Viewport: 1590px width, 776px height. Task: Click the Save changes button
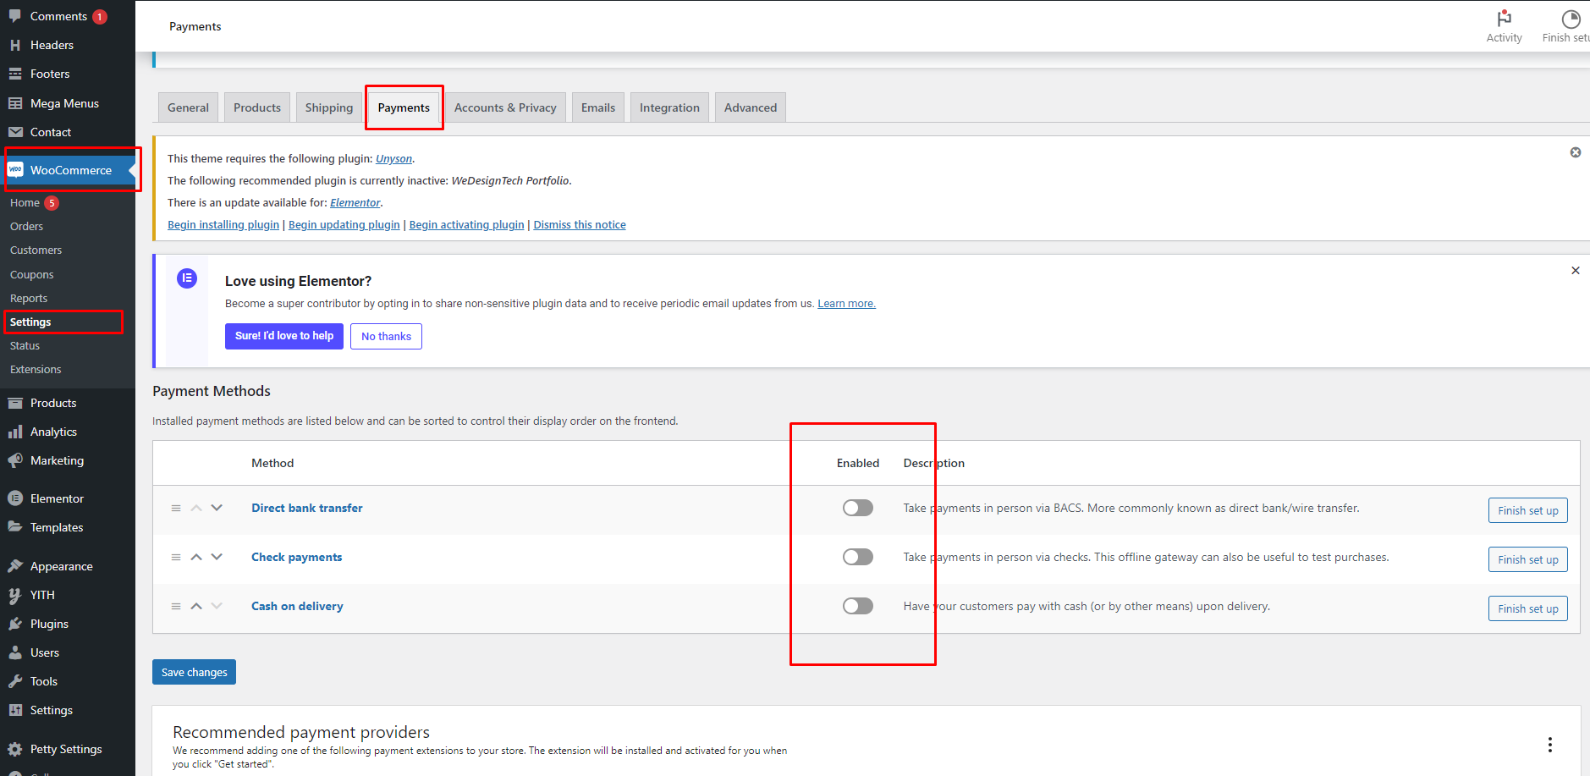194,672
